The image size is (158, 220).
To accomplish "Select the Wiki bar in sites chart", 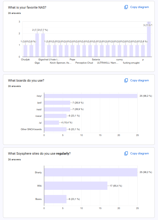I will (76, 186).
